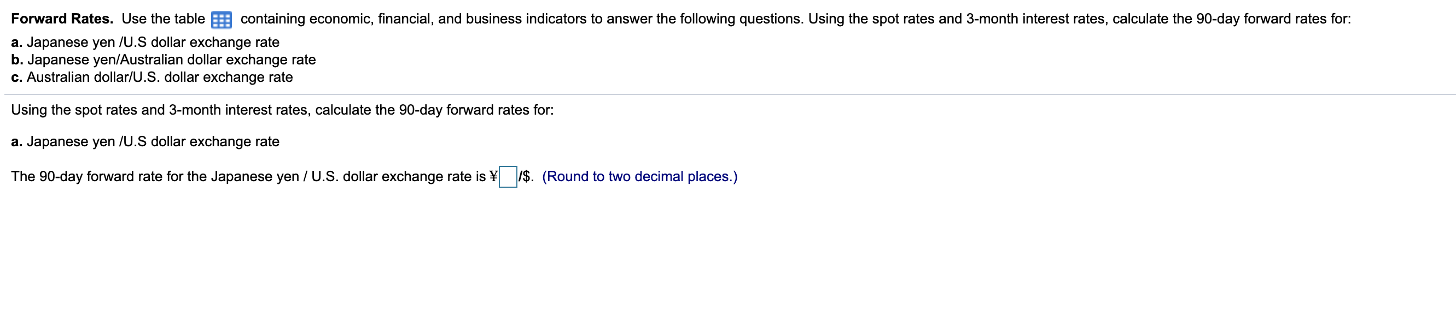
Task: Click the '/$.' unit text after the box
Action: pos(526,177)
